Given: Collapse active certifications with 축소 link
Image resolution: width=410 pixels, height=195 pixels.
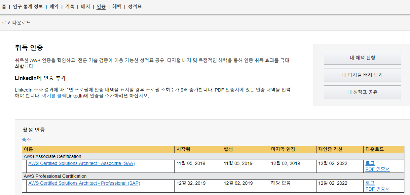Looking at the screenshot, I should point(26,140).
